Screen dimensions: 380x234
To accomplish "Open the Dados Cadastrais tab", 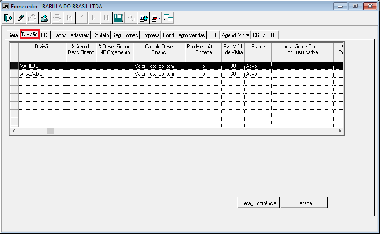I will 71,35.
